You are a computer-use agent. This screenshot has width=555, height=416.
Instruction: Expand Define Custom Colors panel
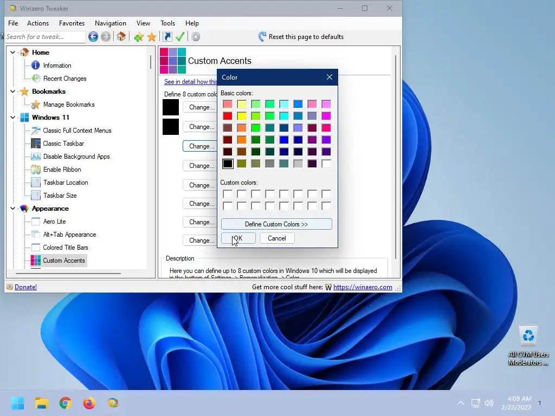click(276, 224)
